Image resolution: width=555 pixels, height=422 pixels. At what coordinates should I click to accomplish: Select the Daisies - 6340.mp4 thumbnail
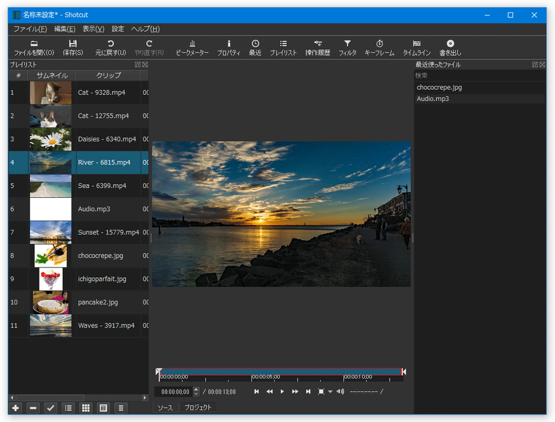[x=51, y=139]
